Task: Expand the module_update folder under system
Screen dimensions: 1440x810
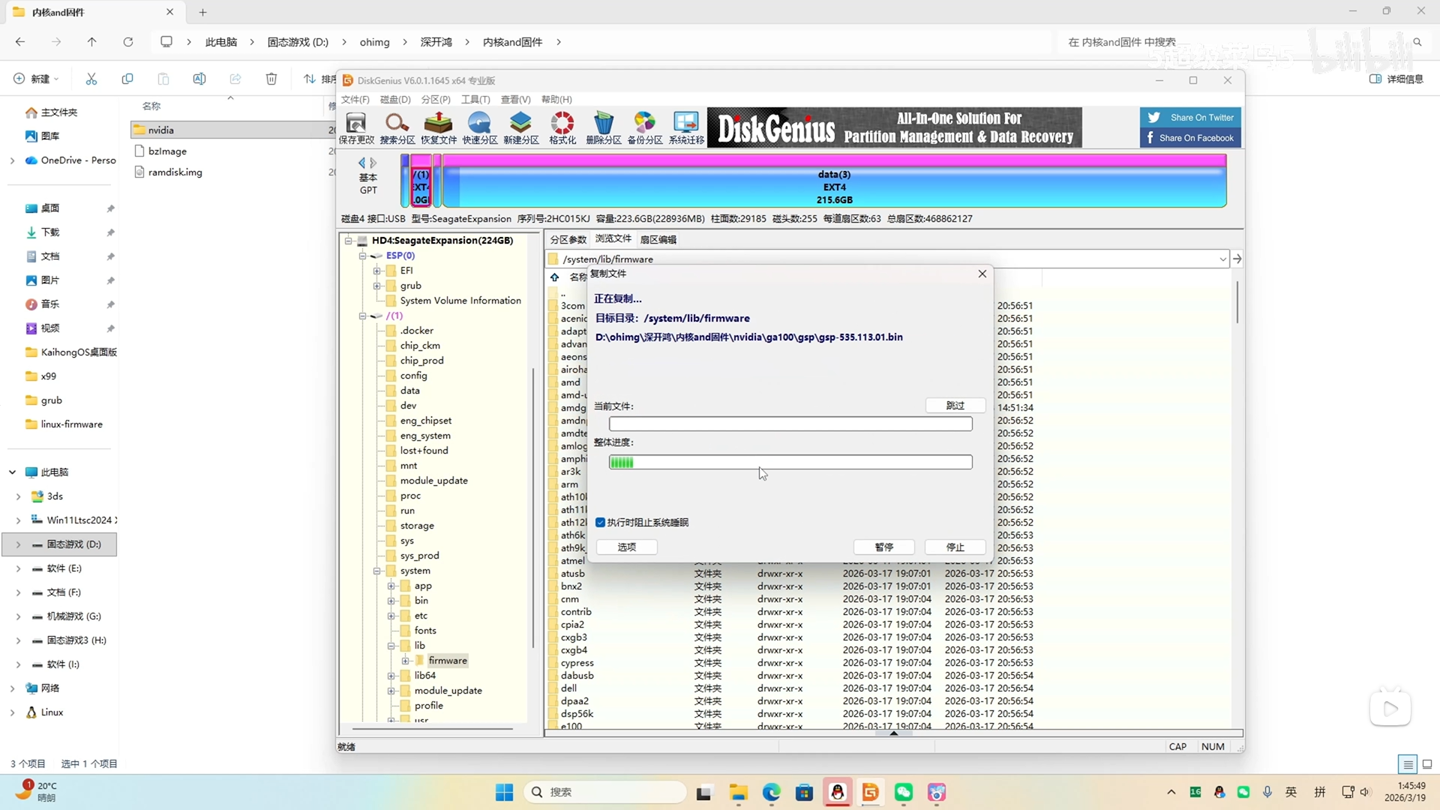Action: tap(391, 691)
